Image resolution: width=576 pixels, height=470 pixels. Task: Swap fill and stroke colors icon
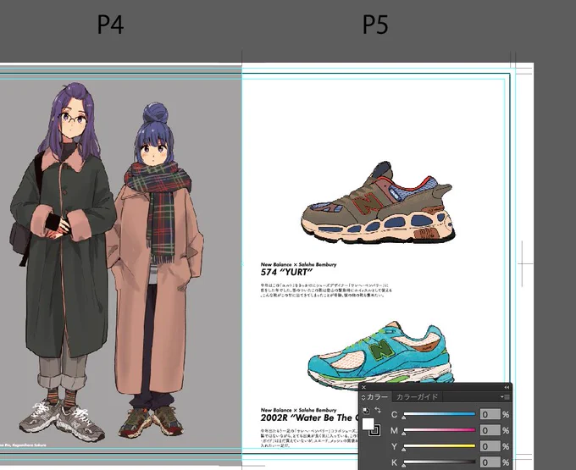click(x=377, y=410)
